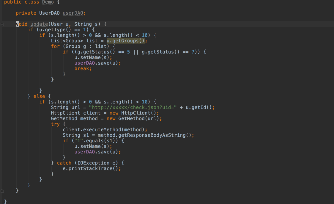Click the break statement keyword
This screenshot has height=204, width=334.
click(81, 68)
